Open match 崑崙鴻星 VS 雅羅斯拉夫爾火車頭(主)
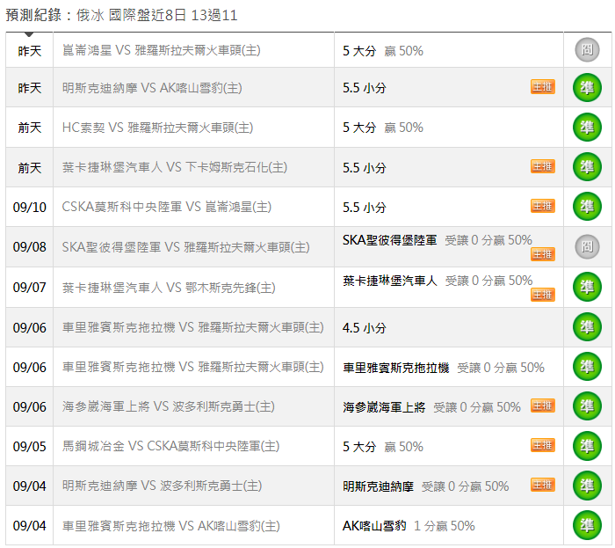The image size is (615, 548). pyautogui.click(x=161, y=50)
